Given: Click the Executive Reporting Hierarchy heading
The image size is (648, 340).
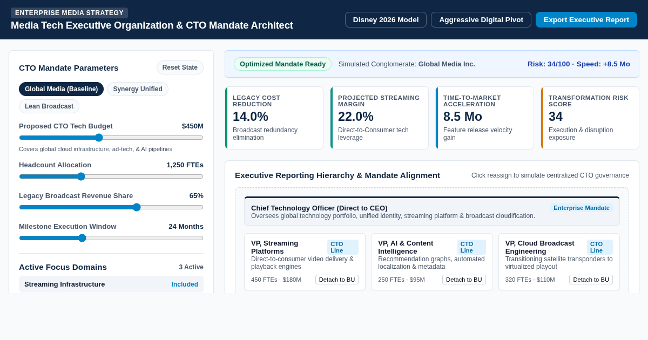Looking at the screenshot, I should pyautogui.click(x=337, y=175).
